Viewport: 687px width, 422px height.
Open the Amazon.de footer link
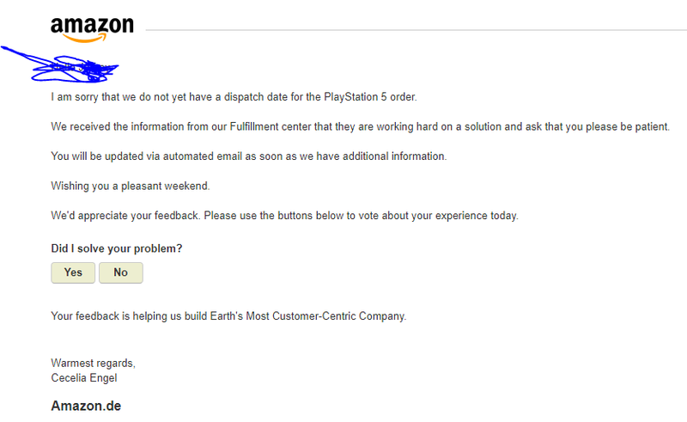tap(86, 406)
